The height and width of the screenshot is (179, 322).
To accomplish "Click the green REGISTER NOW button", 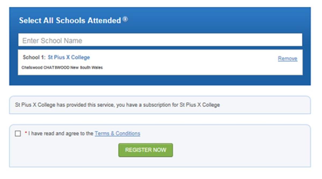I will [x=145, y=150].
